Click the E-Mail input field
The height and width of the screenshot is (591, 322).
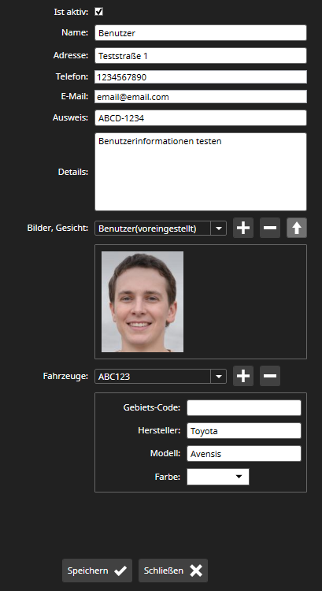point(201,96)
